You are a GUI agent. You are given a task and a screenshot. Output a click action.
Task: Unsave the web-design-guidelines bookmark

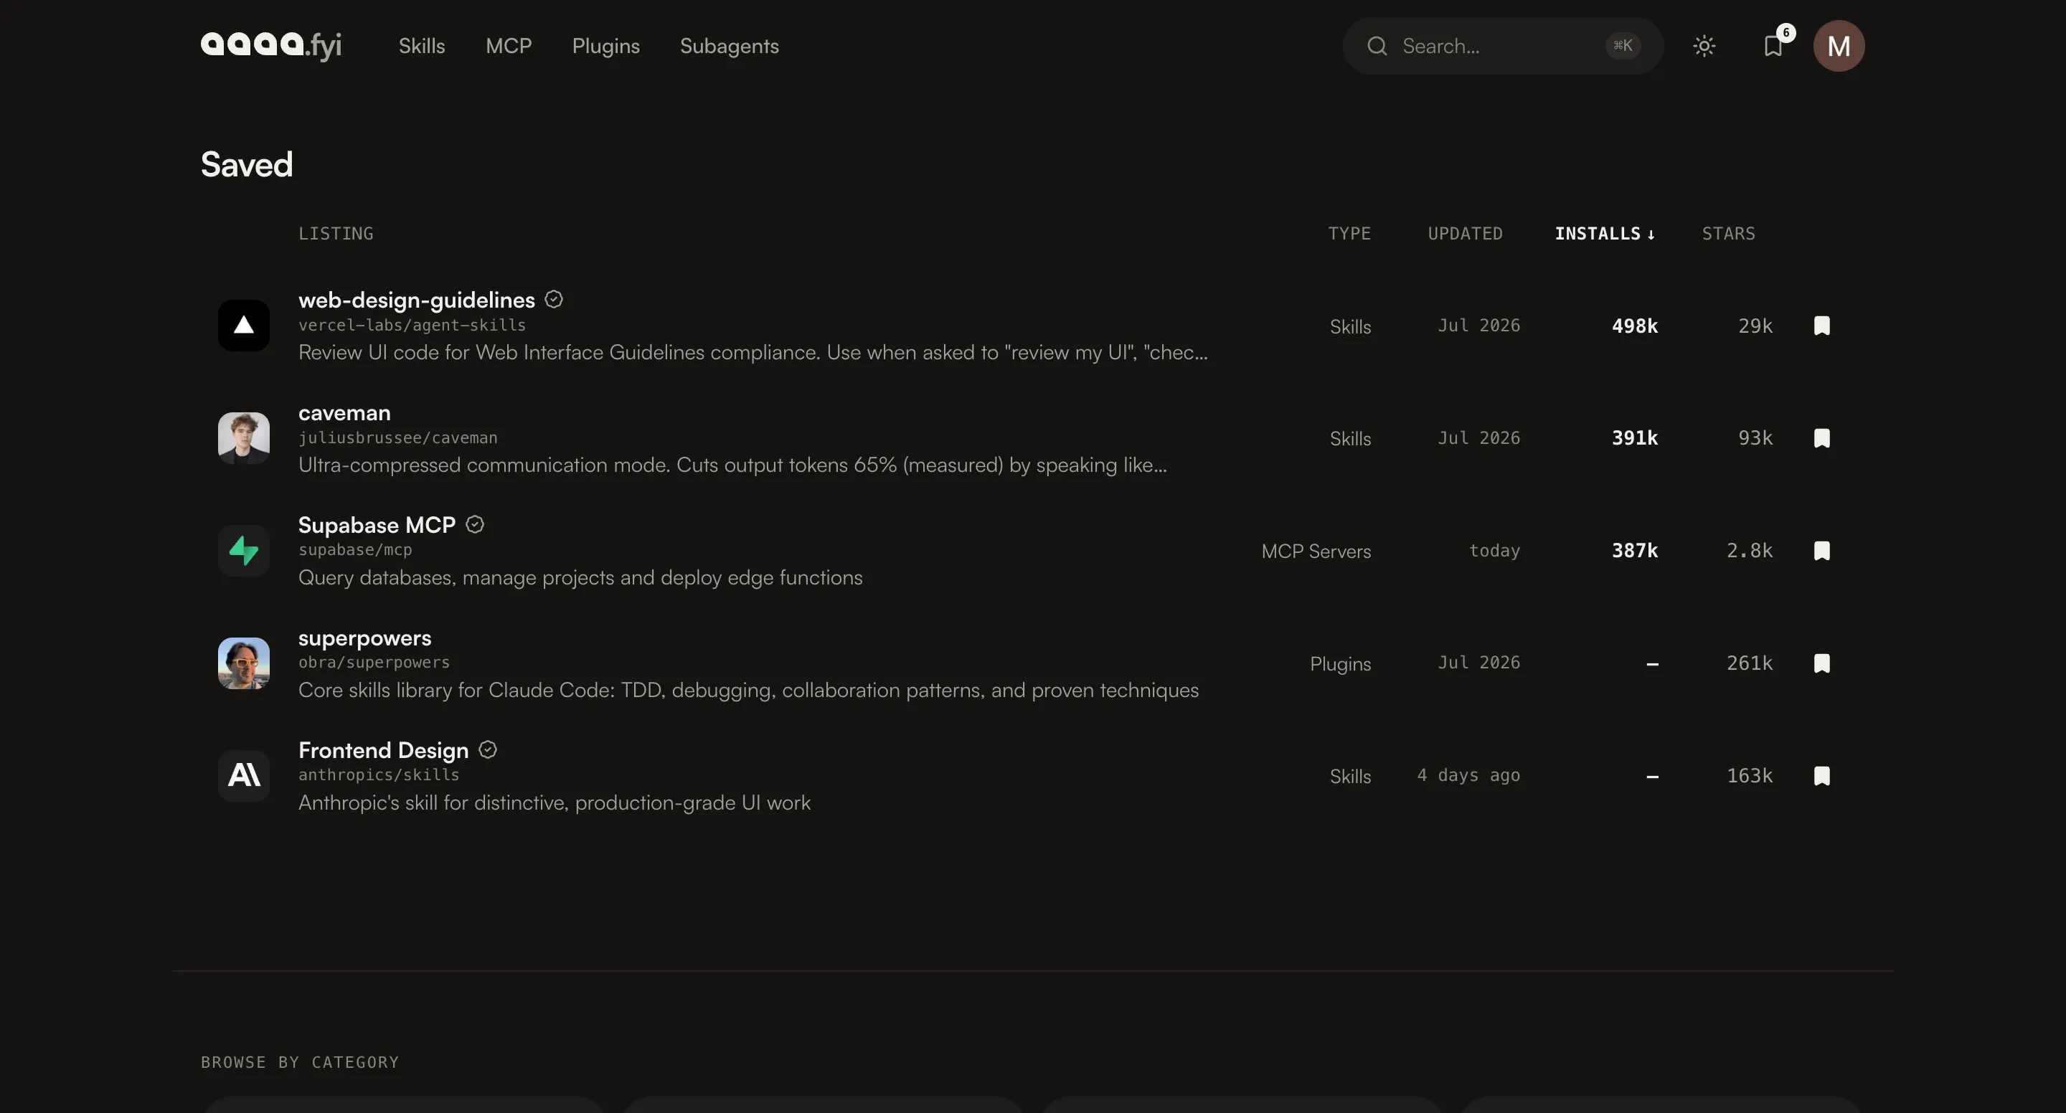tap(1822, 326)
